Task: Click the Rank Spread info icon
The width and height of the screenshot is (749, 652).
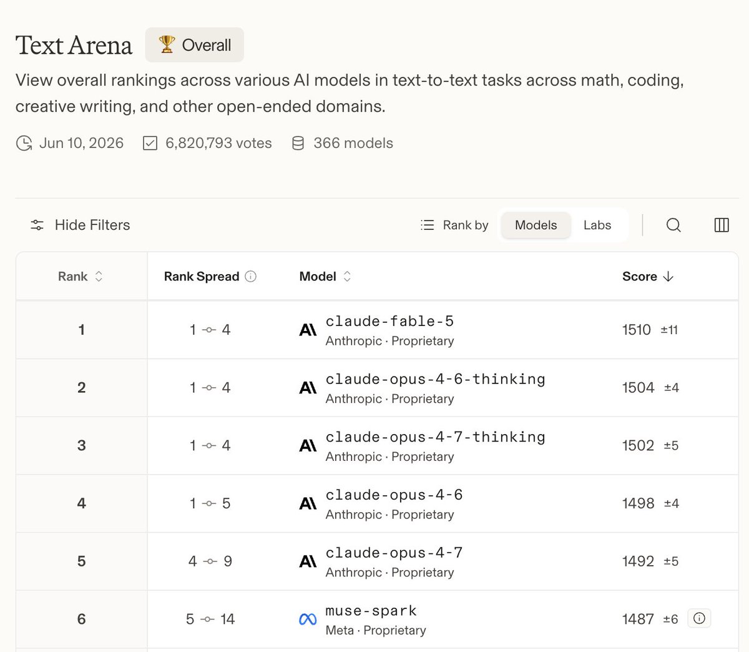Action: (251, 276)
